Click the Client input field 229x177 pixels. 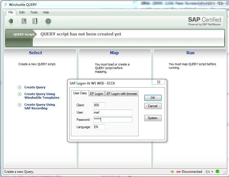click(99, 105)
